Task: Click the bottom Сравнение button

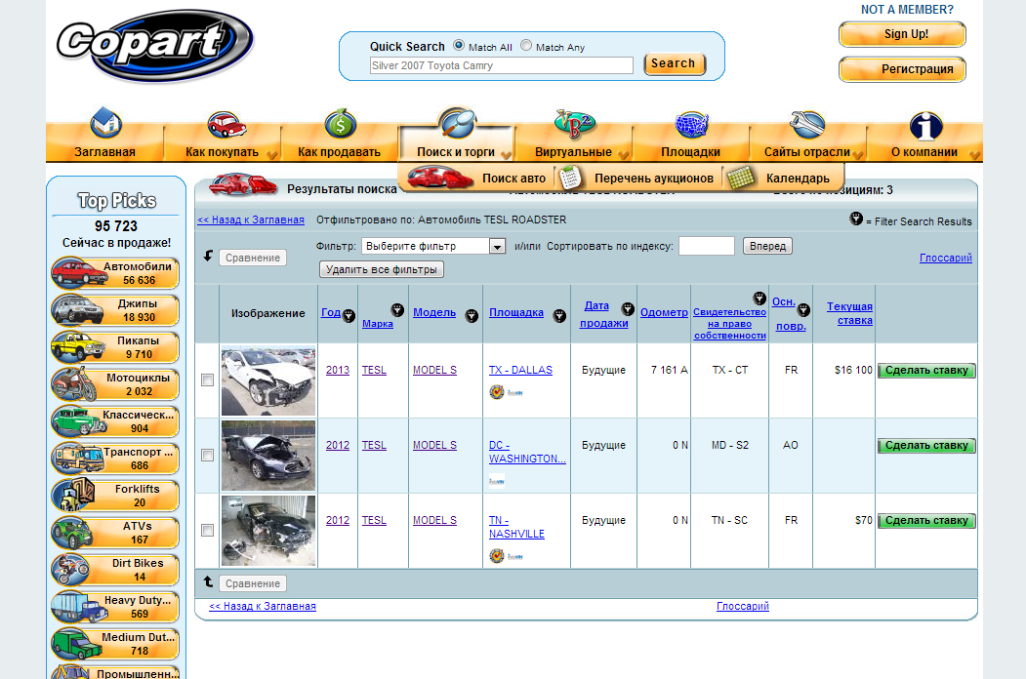Action: pyautogui.click(x=253, y=583)
